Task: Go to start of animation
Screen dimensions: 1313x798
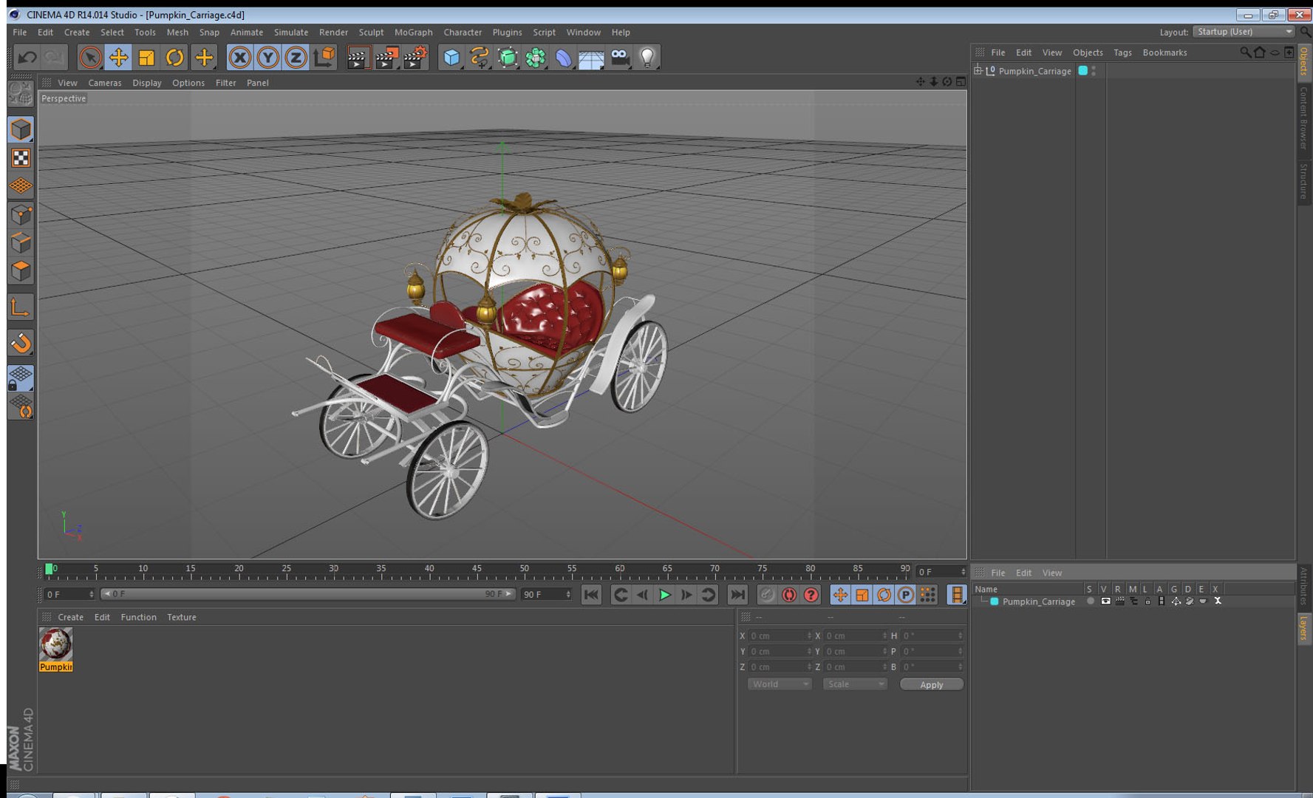Action: (x=591, y=595)
